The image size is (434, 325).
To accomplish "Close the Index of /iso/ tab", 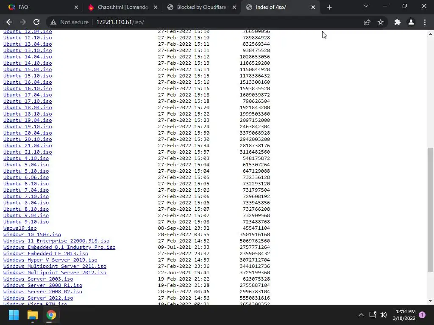I will [x=313, y=7].
